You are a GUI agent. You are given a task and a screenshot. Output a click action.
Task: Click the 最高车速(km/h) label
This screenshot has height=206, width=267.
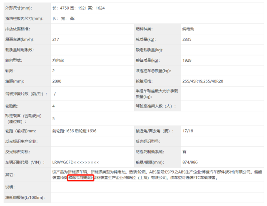pyautogui.click(x=20, y=39)
